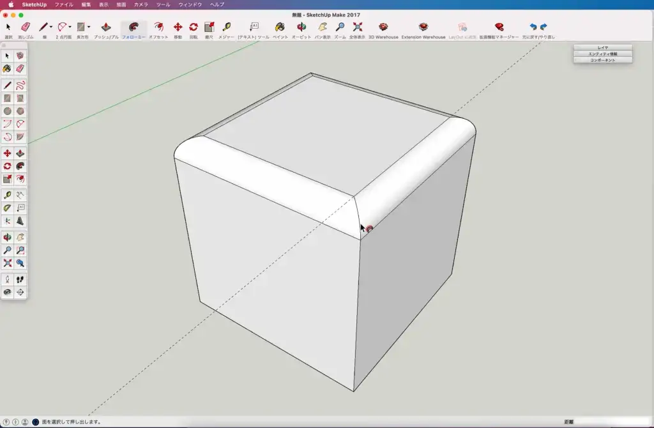Select Line pencil tool in left palette
The image size is (654, 428).
(x=7, y=85)
